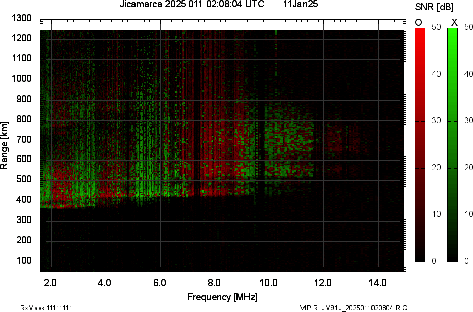Image resolution: width=473 pixels, height=312 pixels.
Task: Click the 2.0 MHz frequency tick label
Action: click(x=50, y=283)
